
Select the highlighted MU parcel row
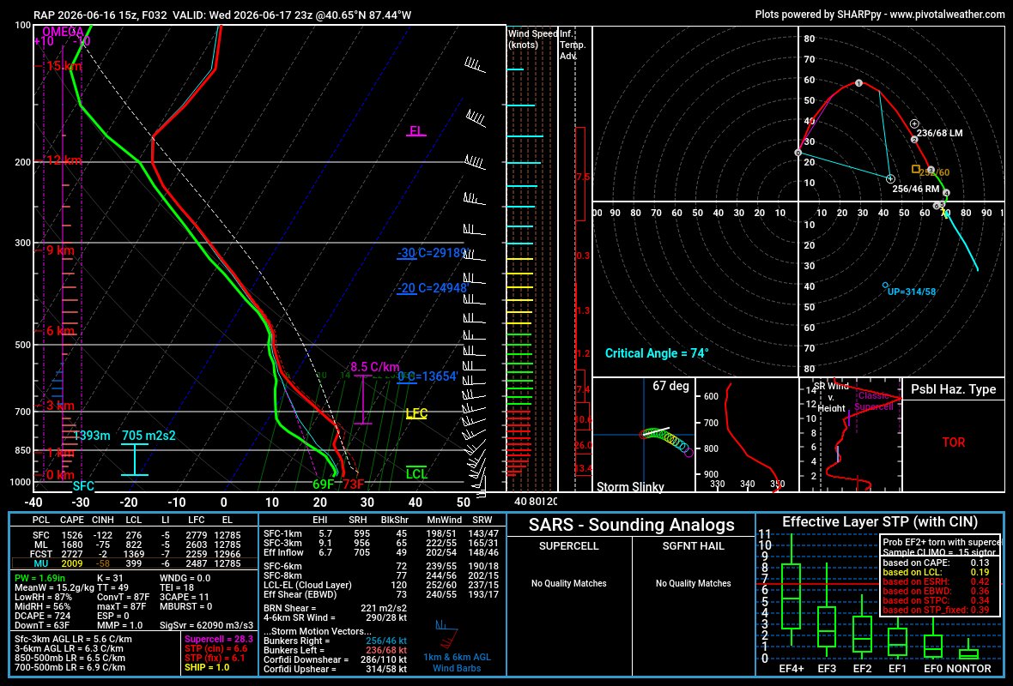pos(134,563)
